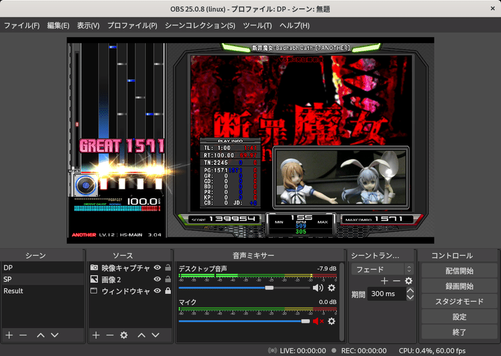Click 配信開始 to start streaming
The image size is (501, 356).
pos(459,271)
